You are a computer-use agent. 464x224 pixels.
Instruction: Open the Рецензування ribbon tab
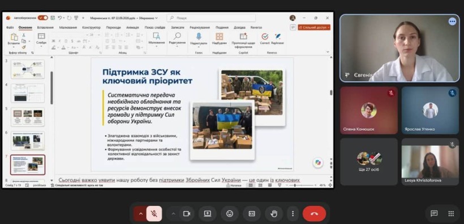tap(200, 28)
